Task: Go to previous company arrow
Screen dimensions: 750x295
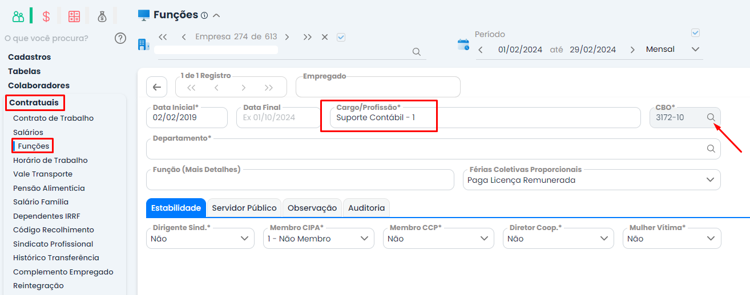Action: [184, 37]
